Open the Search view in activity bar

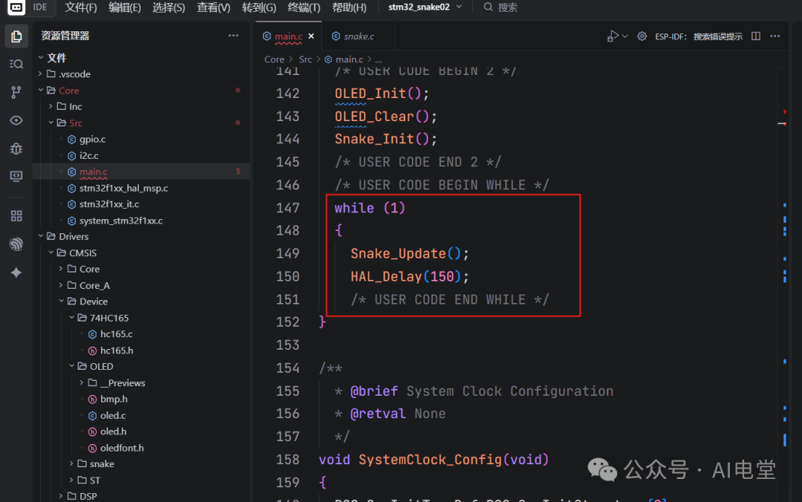point(16,64)
